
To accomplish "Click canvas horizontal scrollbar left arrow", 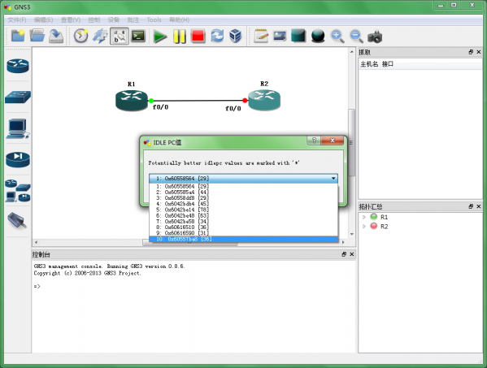I will [37, 242].
